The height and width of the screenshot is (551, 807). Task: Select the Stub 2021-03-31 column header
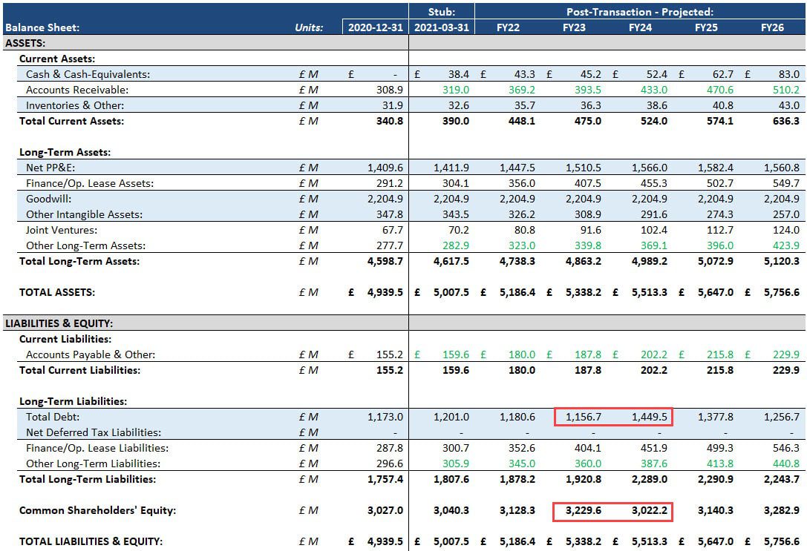coord(441,27)
